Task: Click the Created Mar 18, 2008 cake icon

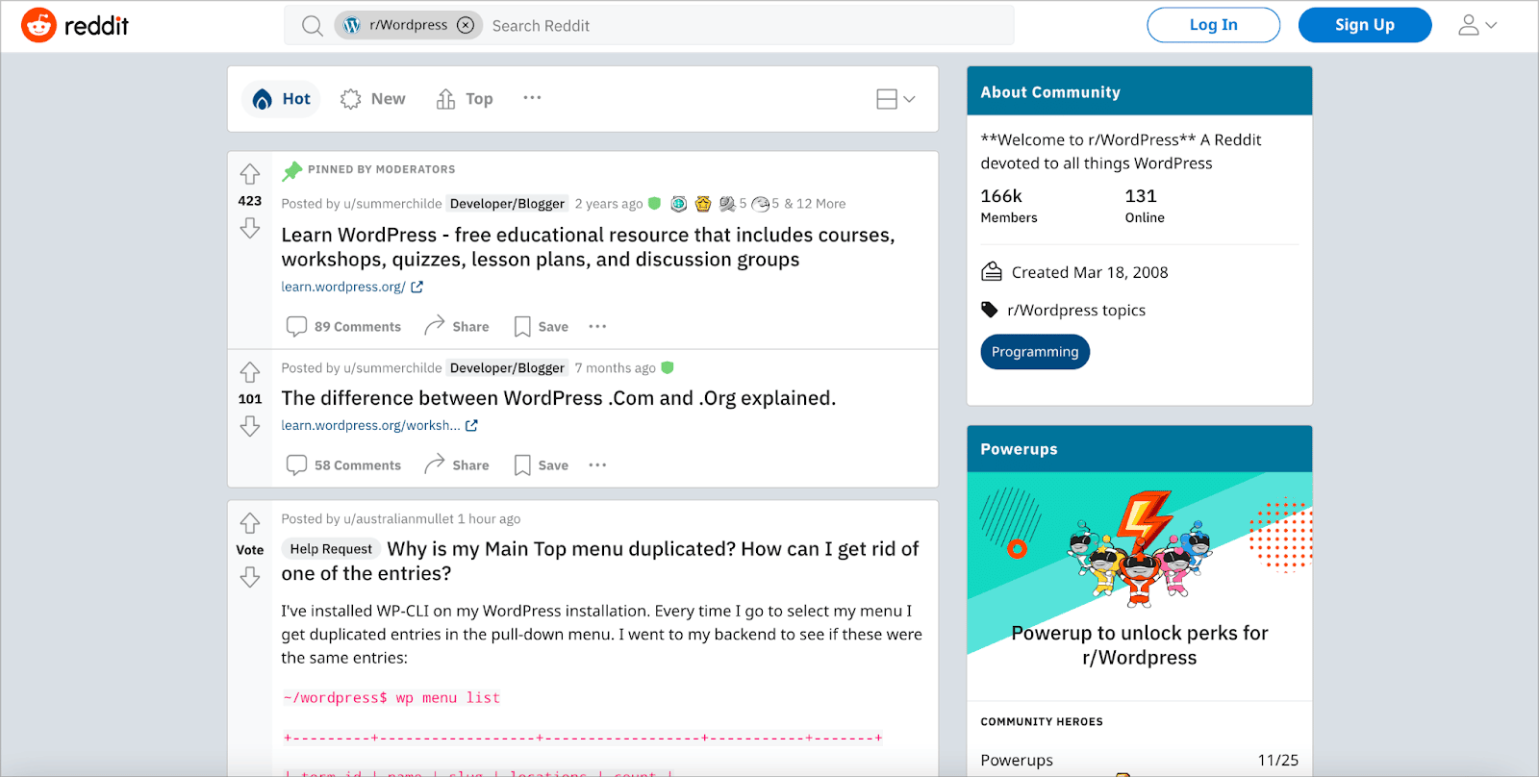Action: point(991,272)
